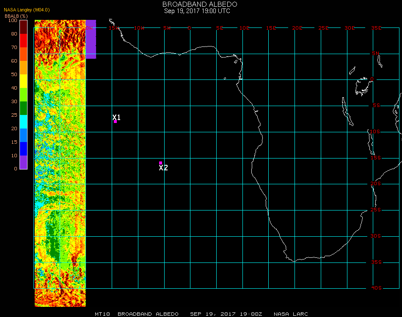This screenshot has width=402, height=317.
Task: Click the purple 0-10% colorbar swatch
Action: pyautogui.click(x=24, y=162)
